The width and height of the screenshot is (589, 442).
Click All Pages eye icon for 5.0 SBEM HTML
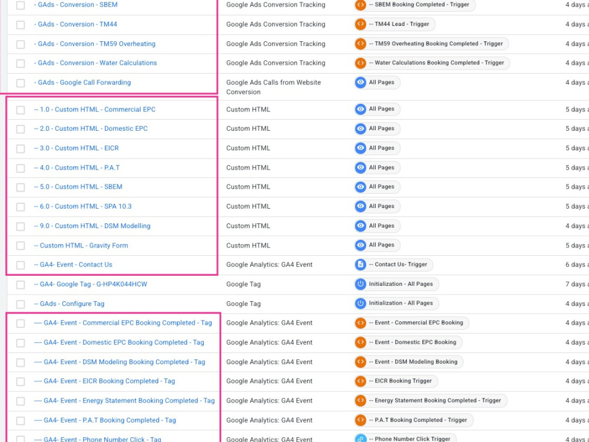click(x=360, y=187)
